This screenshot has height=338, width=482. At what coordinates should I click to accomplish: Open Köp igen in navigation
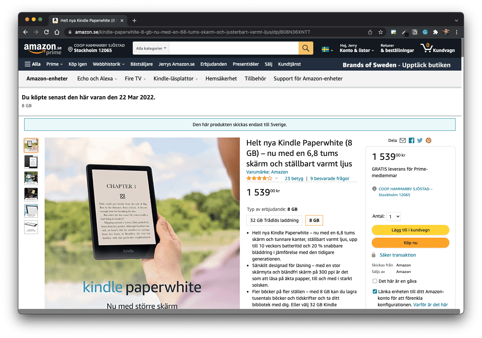[78, 64]
